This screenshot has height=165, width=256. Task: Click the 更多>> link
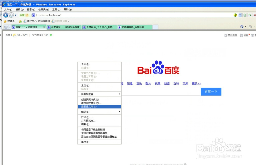196,84
